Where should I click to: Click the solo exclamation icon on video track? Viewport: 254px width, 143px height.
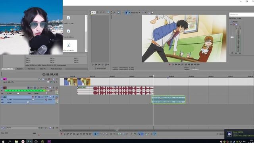[57, 79]
